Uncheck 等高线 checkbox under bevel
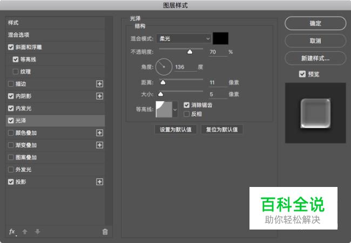Screen dimensions: 351x243 click(16, 59)
